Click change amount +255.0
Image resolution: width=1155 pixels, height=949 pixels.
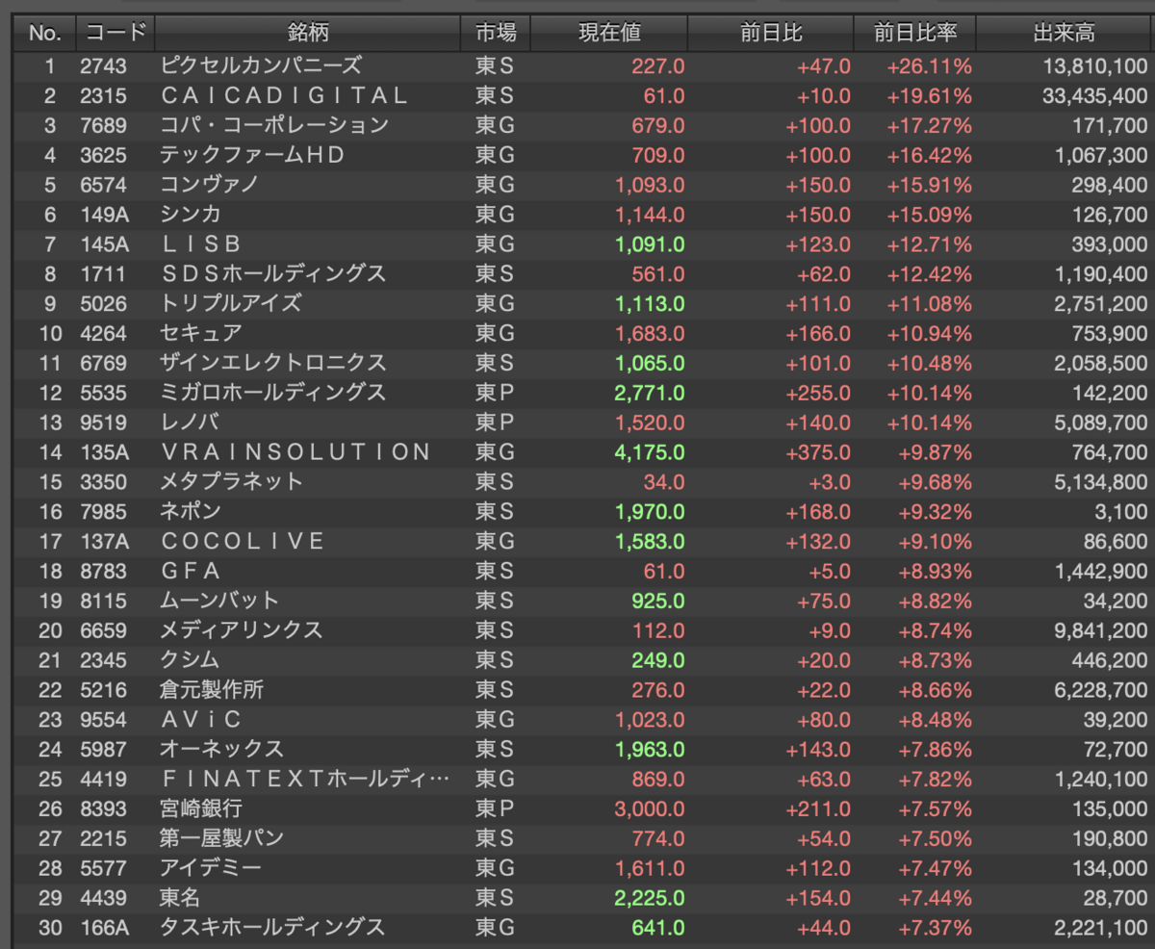pyautogui.click(x=818, y=393)
